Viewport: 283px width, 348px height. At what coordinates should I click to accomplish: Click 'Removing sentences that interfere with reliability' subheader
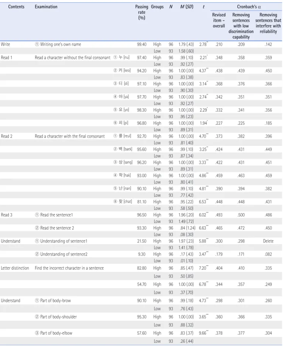coord(268,23)
